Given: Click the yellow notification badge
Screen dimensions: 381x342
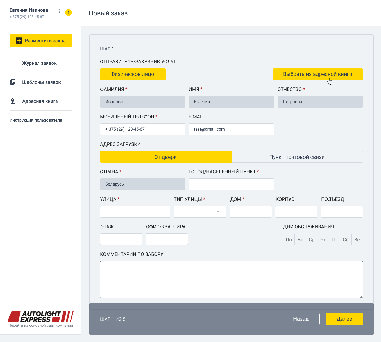Looking at the screenshot, I should [69, 12].
